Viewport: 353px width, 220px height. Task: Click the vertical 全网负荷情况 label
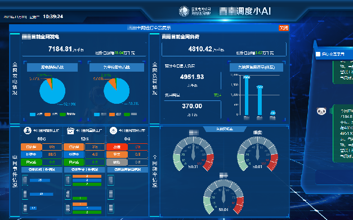coord(155,78)
